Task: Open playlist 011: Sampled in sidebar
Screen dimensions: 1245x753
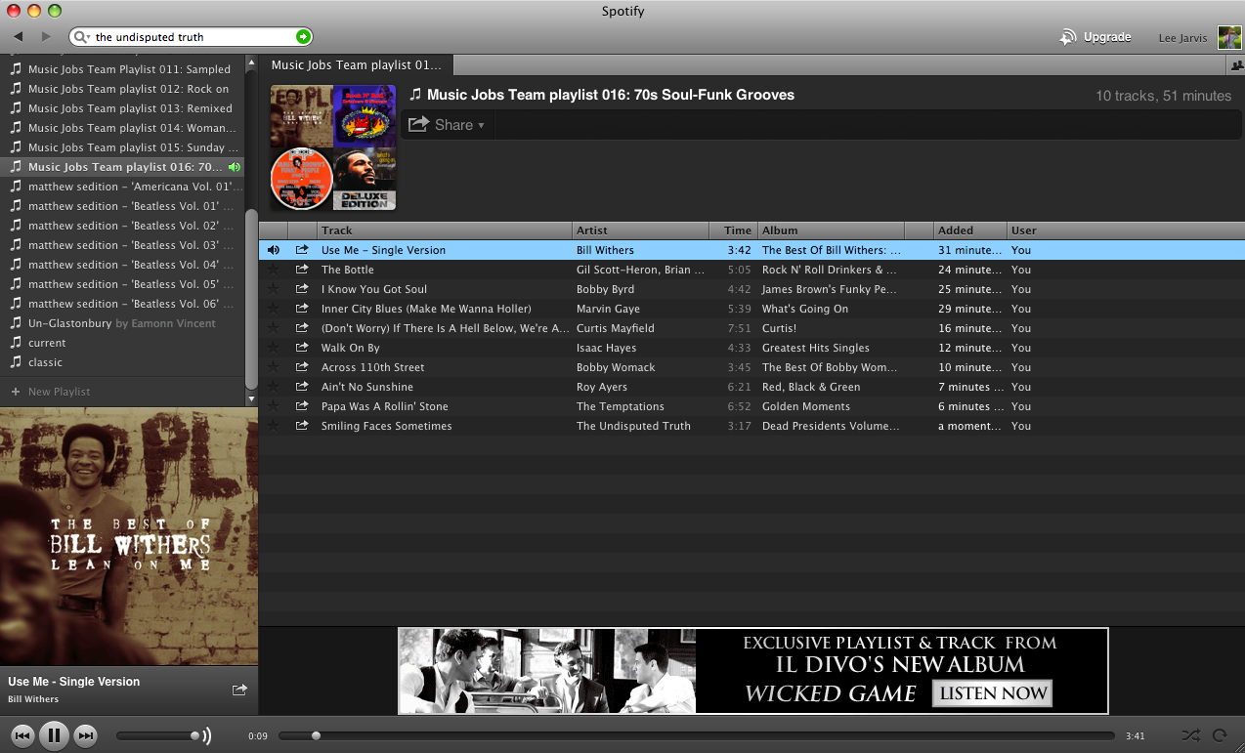Action: tap(122, 69)
